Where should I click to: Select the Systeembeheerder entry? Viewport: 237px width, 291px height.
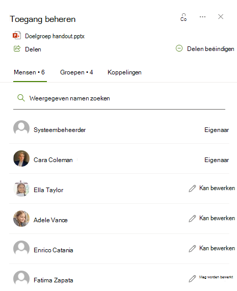tap(119, 129)
